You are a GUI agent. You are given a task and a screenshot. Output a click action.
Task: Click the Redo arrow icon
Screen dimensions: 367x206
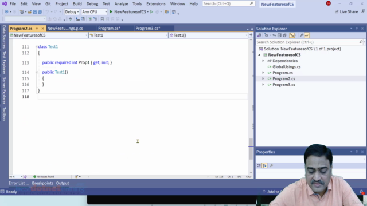point(56,11)
